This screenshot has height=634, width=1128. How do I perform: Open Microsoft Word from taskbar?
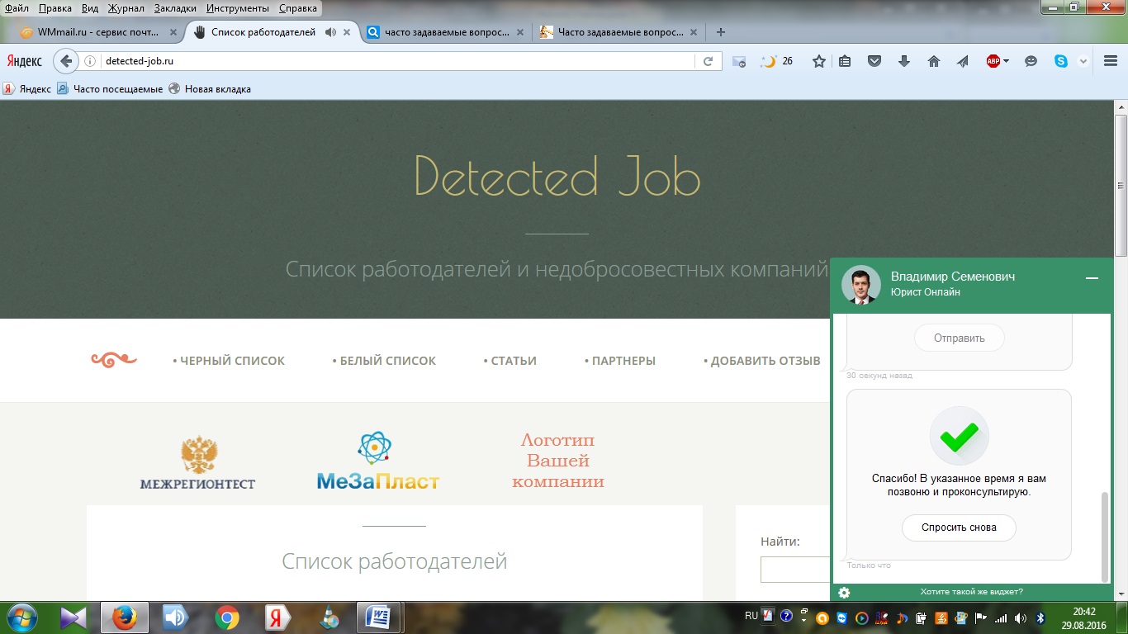pyautogui.click(x=379, y=617)
